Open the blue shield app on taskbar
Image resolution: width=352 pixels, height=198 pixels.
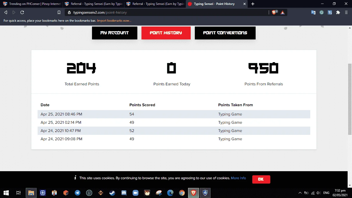205,193
